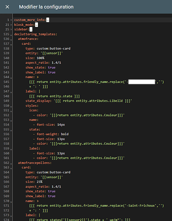Click line number 566 in the gutter
The width and height of the screenshot is (172, 221).
coord(6,182)
